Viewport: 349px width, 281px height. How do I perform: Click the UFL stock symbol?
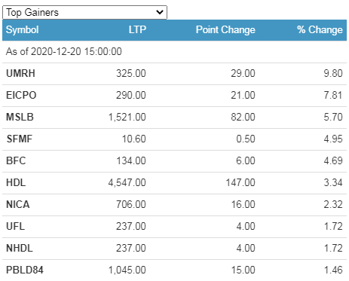tap(16, 226)
